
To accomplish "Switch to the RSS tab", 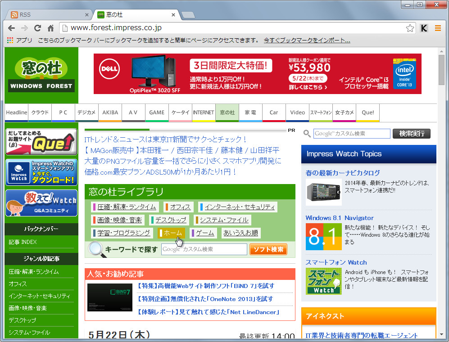I will point(49,14).
